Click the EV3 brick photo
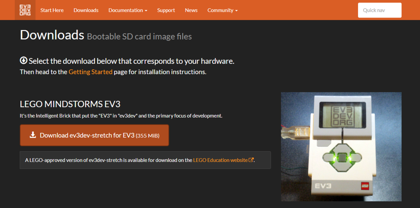This screenshot has height=208, width=420. click(x=341, y=147)
